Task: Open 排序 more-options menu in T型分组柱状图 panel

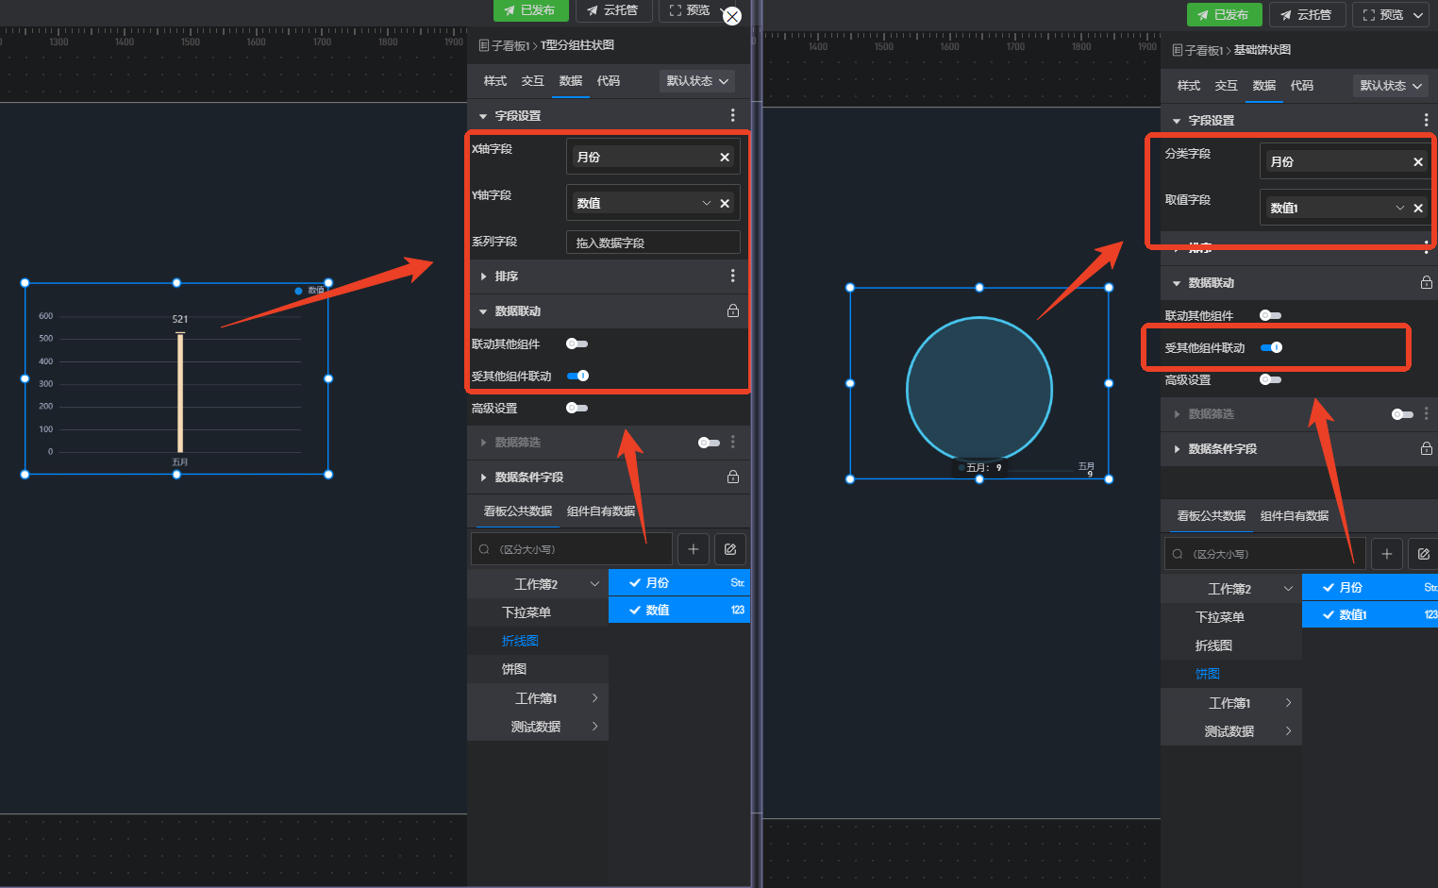Action: pos(732,276)
